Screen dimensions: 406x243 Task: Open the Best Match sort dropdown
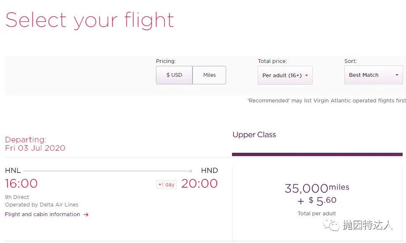tap(373, 75)
